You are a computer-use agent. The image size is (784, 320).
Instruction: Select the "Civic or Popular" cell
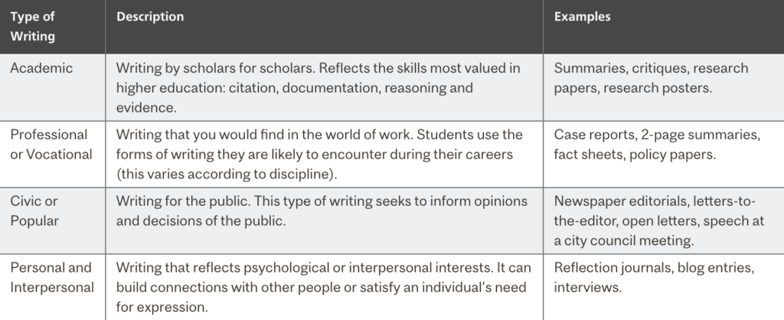pyautogui.click(x=34, y=211)
